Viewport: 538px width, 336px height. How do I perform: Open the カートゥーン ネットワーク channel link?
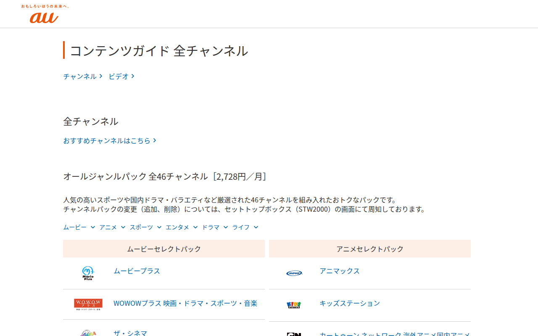[x=395, y=334]
